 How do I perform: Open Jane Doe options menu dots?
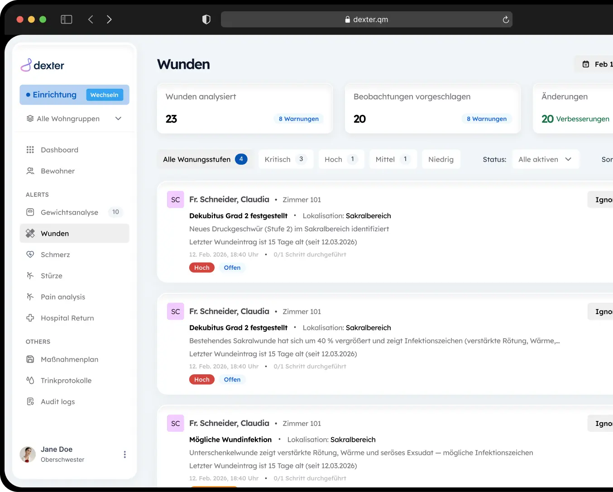125,454
